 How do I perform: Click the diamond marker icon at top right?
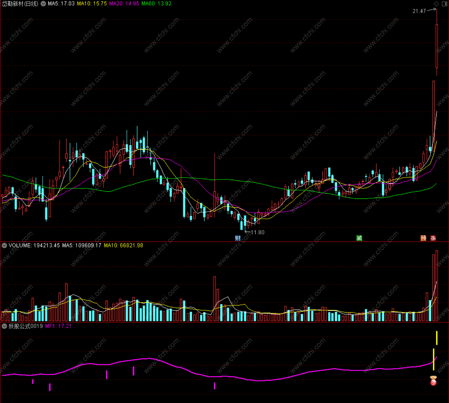pyautogui.click(x=436, y=4)
